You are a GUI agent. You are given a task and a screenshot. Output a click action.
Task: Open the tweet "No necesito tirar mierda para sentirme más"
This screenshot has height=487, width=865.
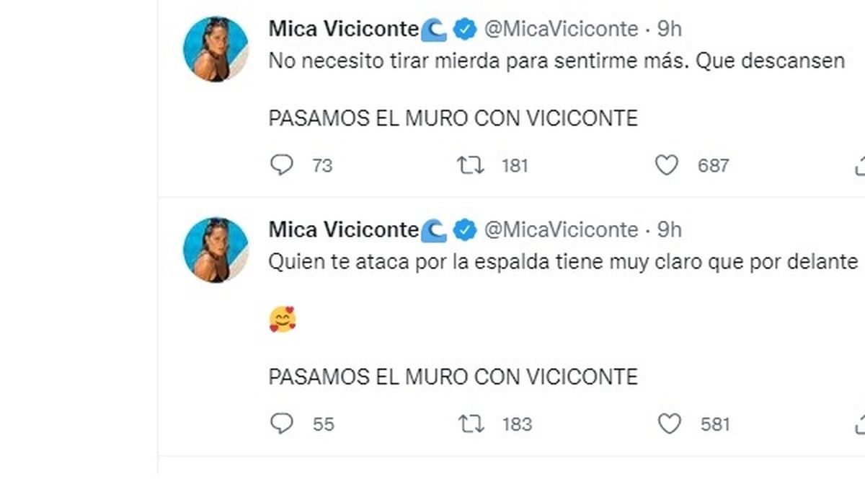click(x=555, y=61)
